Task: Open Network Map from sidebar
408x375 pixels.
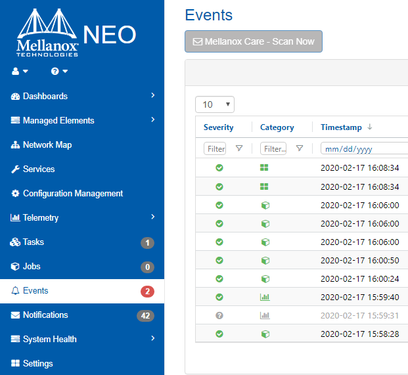Action: 47,144
